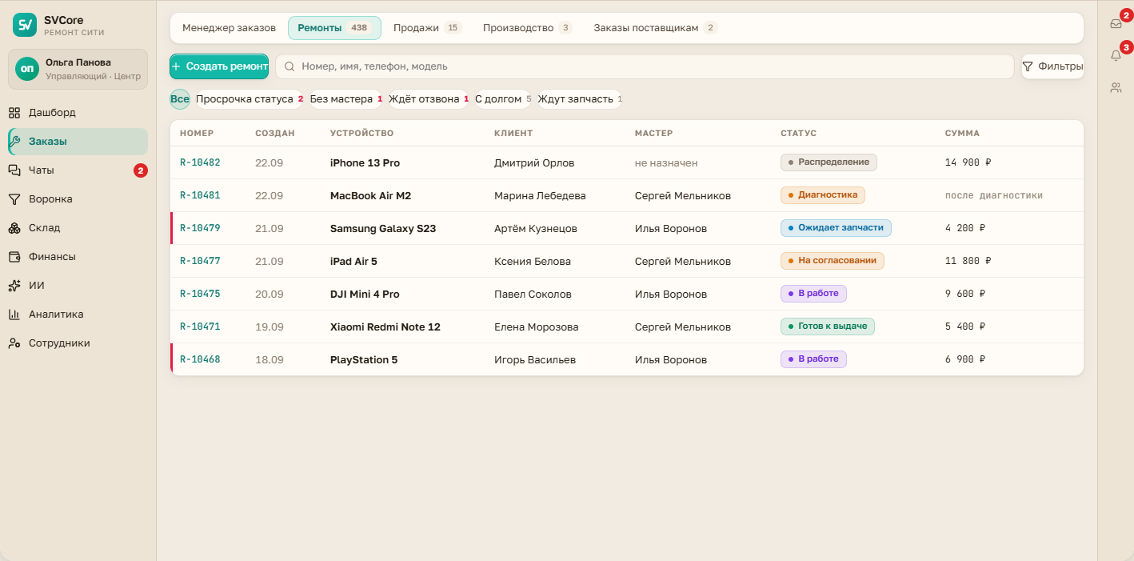Switch to Продажи tab
The width and height of the screenshot is (1134, 561).
tap(428, 28)
